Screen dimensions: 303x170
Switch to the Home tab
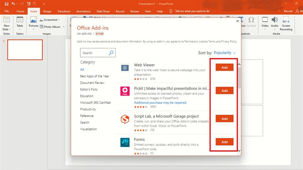20,11
